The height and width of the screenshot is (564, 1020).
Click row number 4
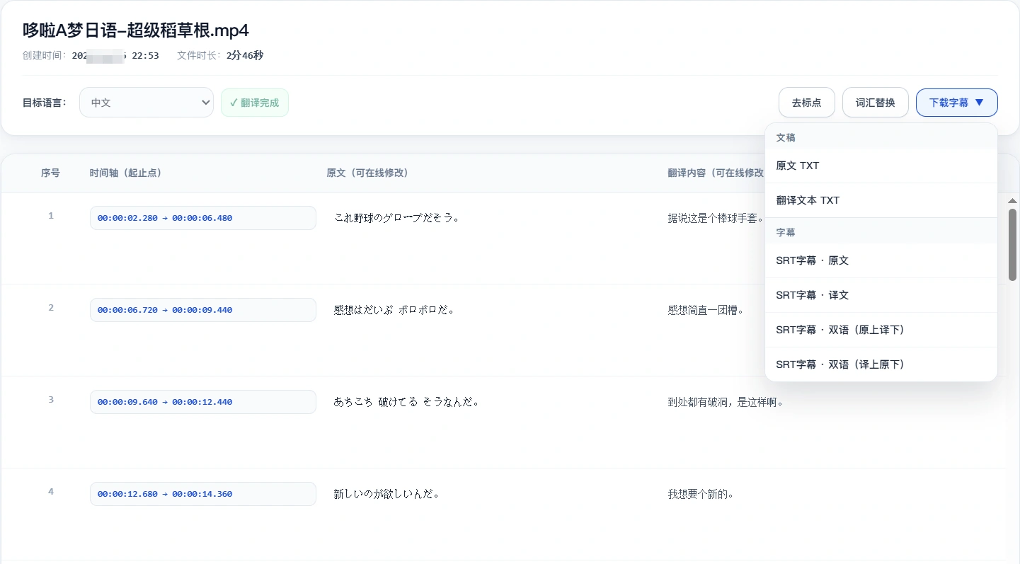click(x=51, y=492)
